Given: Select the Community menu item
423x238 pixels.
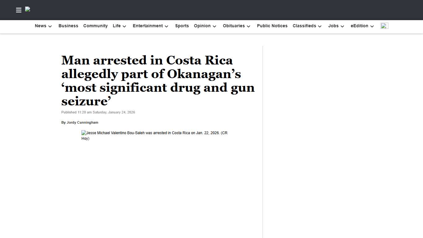Looking at the screenshot, I should 95,26.
